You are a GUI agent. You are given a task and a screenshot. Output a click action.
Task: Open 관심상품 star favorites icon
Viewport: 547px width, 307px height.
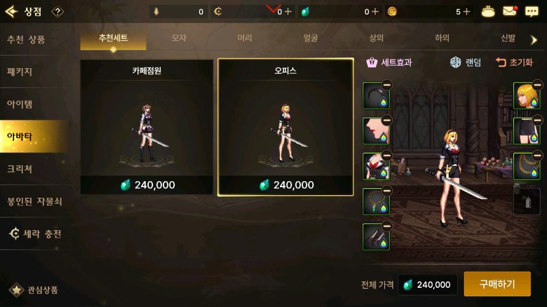coord(16,289)
